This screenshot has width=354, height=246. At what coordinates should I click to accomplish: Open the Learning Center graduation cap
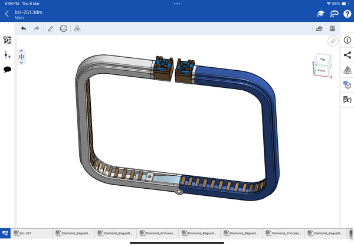320,13
